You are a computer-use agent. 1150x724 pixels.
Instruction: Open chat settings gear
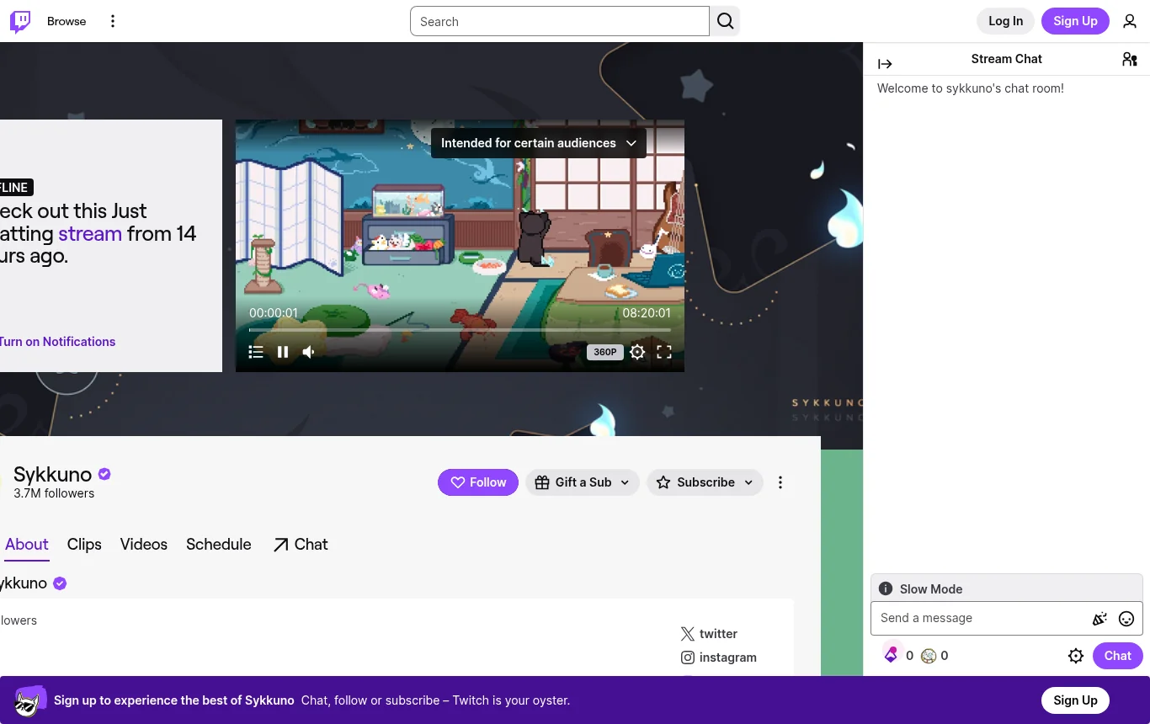pyautogui.click(x=1076, y=656)
